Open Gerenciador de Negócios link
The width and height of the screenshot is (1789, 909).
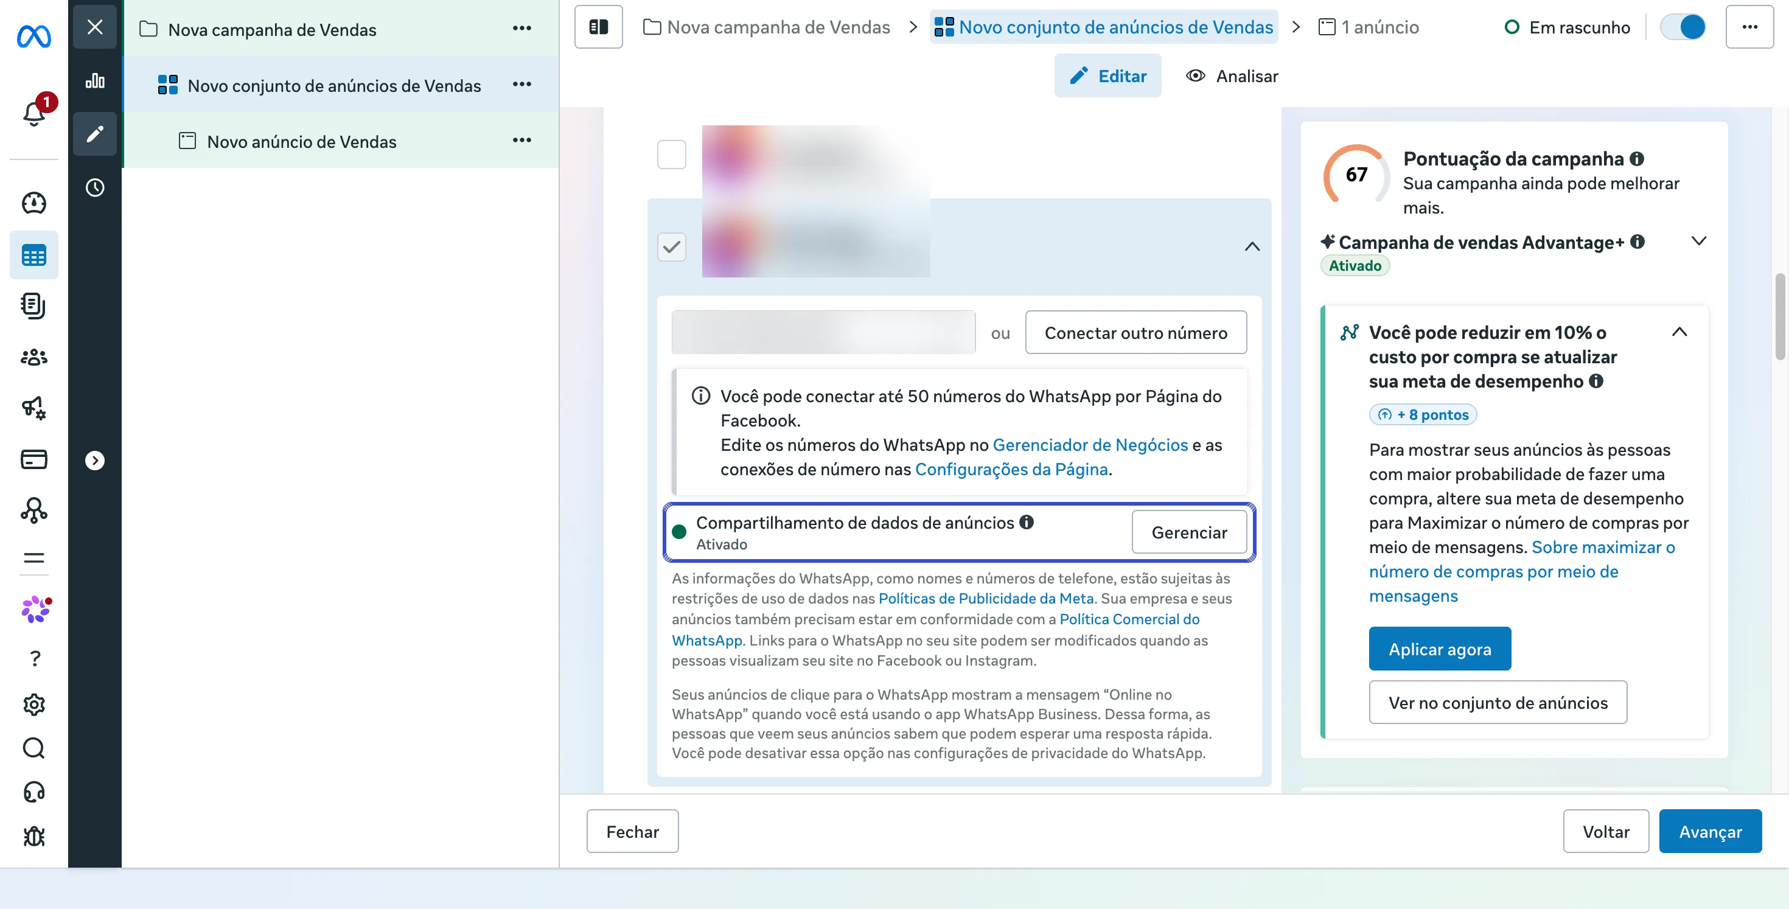[1090, 444]
